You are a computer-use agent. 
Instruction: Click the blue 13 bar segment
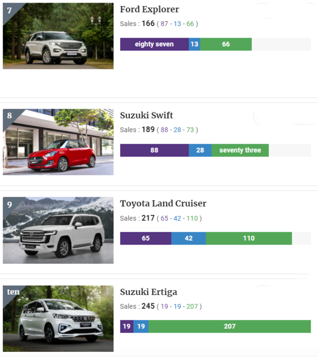click(x=195, y=44)
